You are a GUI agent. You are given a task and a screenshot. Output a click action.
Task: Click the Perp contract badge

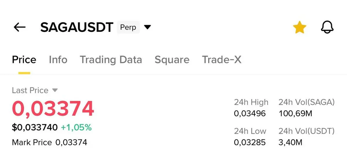pos(128,27)
